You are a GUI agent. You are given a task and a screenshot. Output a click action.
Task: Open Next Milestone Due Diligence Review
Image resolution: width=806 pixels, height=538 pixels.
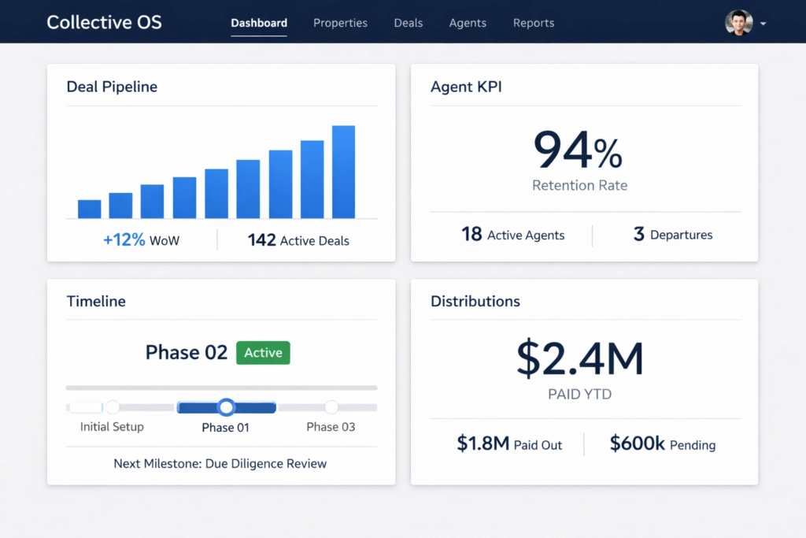click(220, 463)
